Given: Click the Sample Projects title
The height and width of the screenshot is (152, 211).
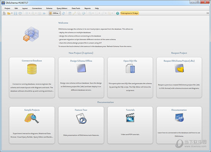Looking at the screenshot, I should pyautogui.click(x=32, y=110).
